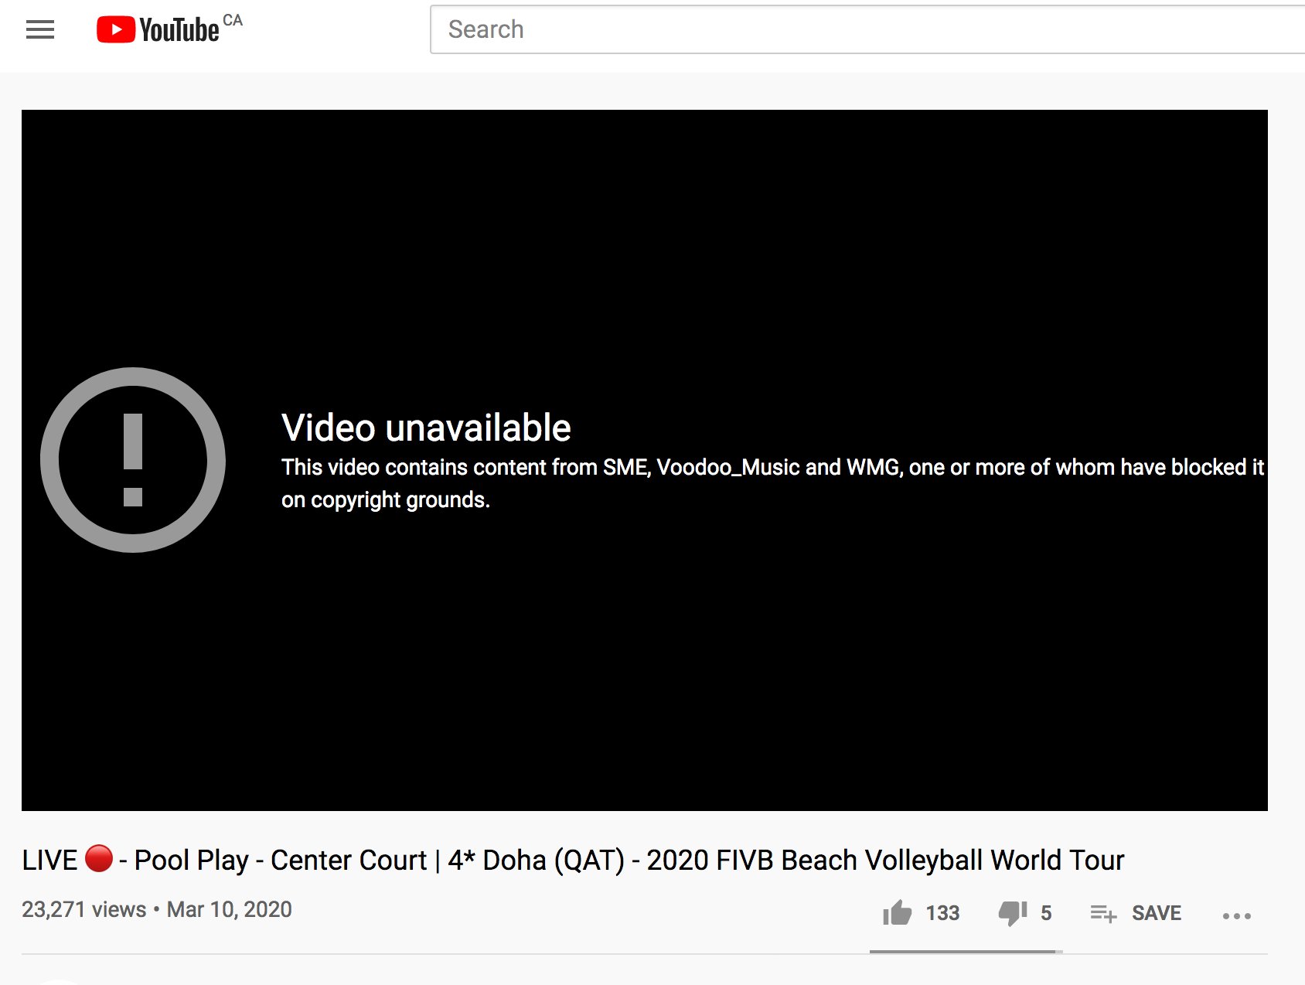The height and width of the screenshot is (985, 1305).
Task: Click the exclamation mark error icon
Action: click(x=133, y=460)
